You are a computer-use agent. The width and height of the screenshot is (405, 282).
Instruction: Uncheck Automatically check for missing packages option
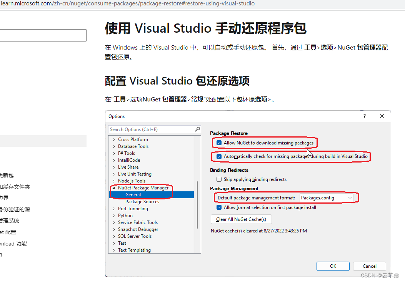[219, 156]
